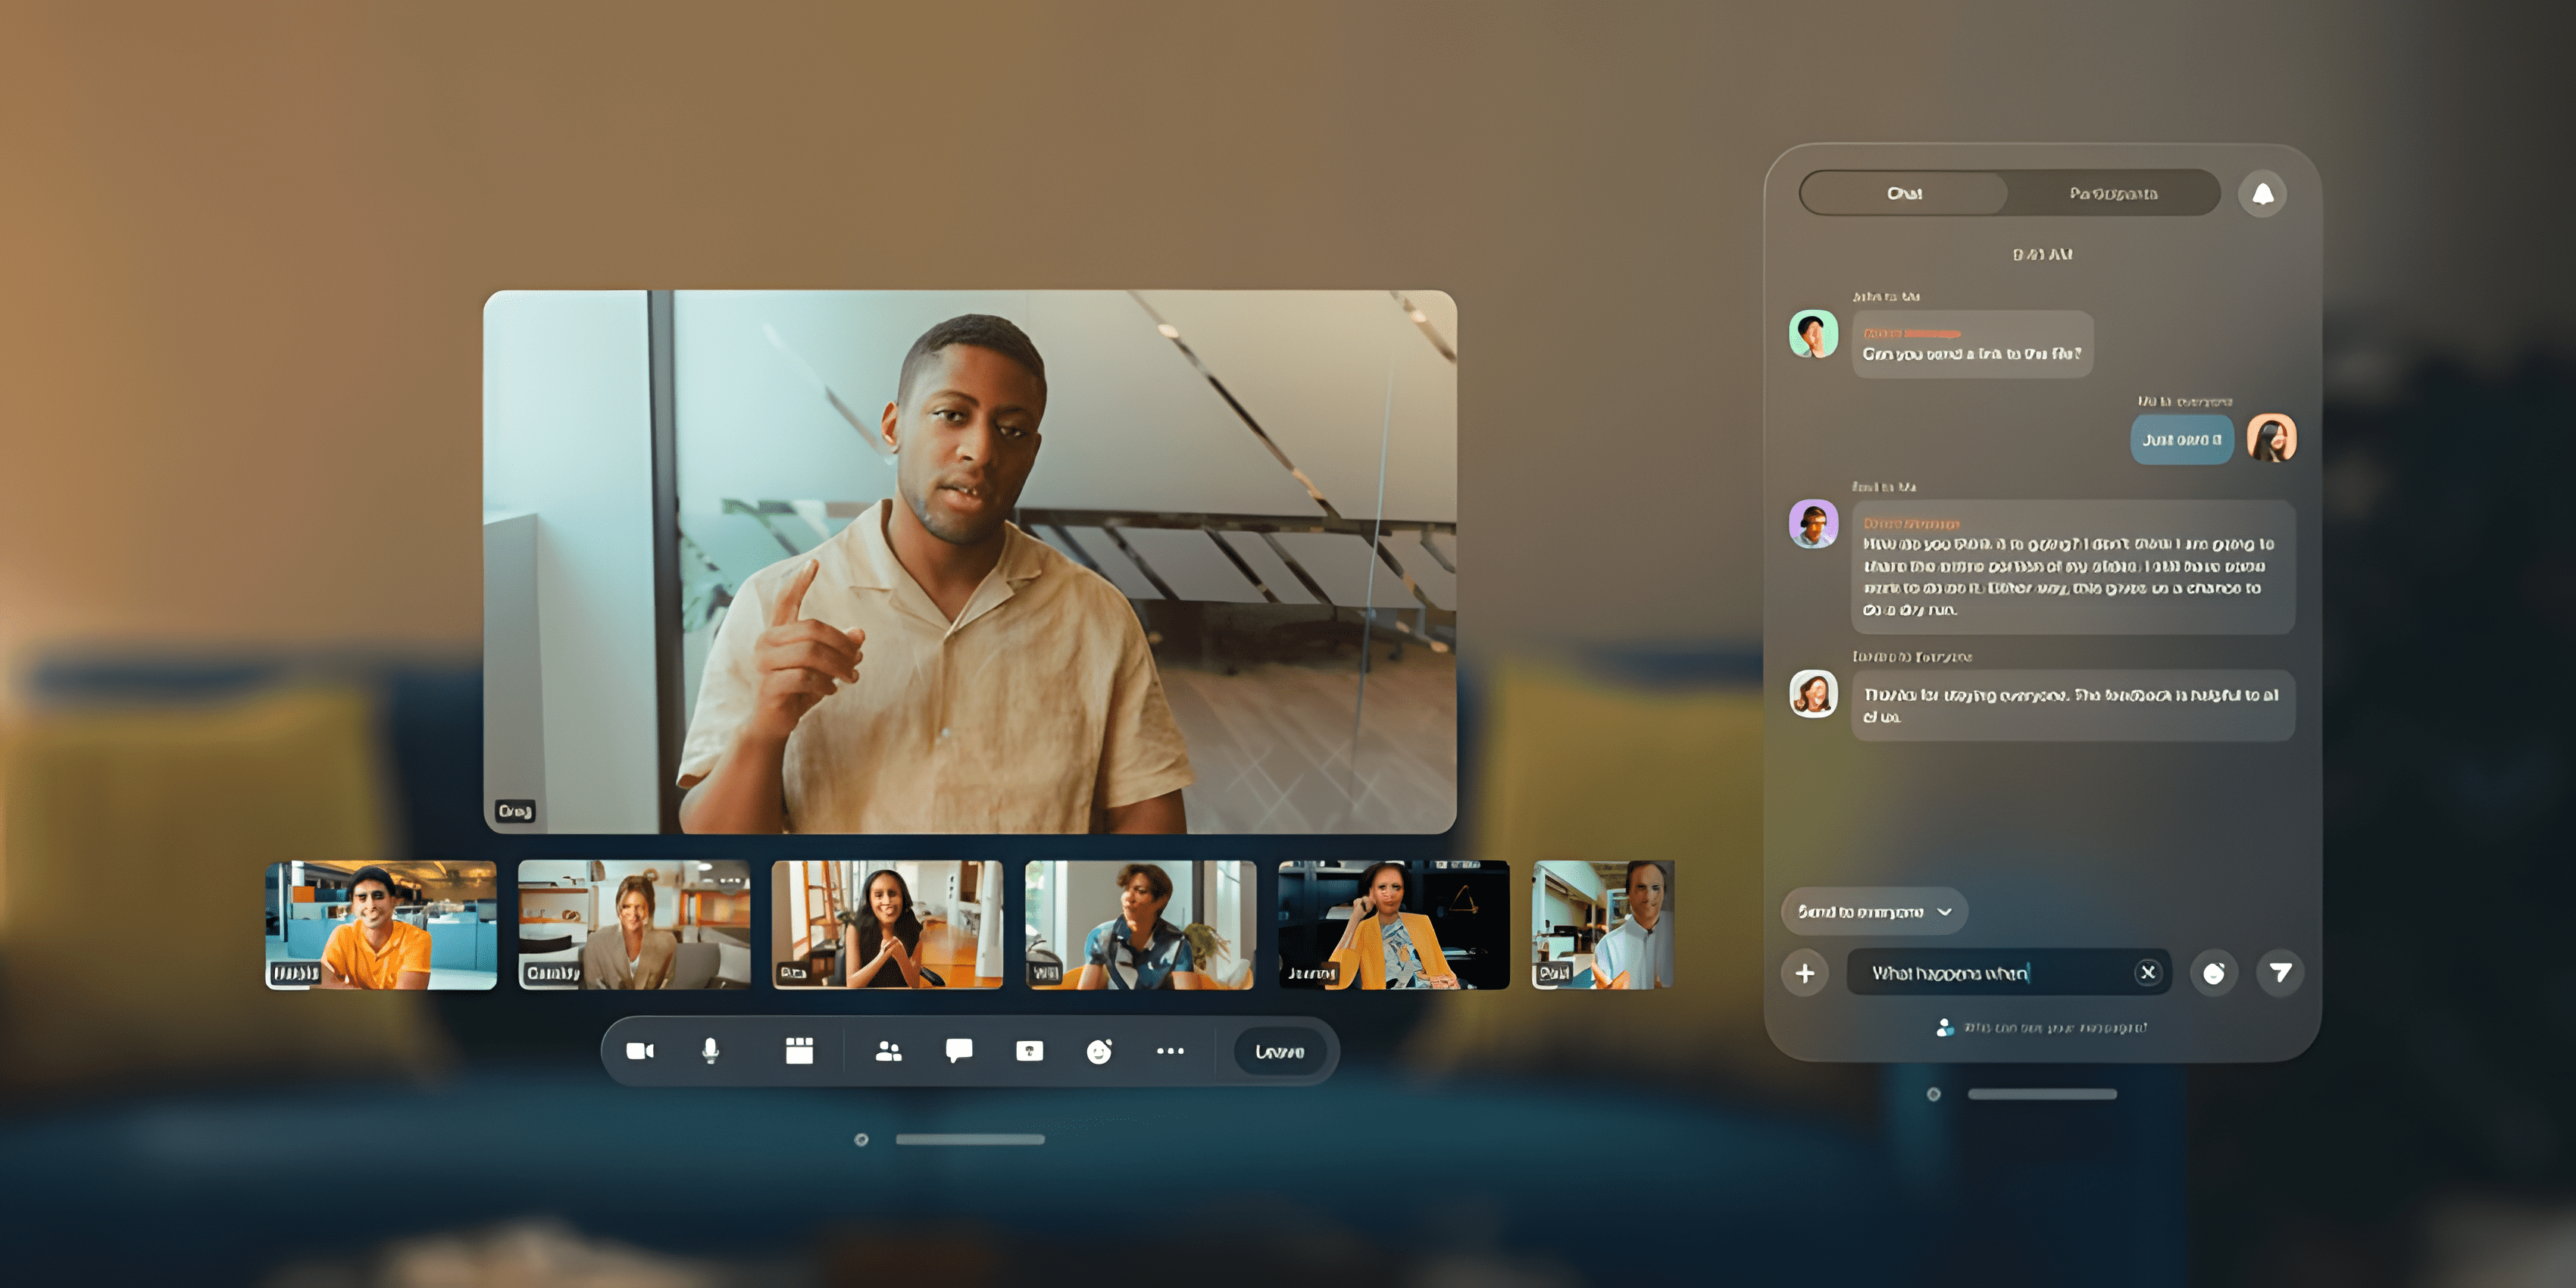Select the yellow jacket participant thumbnail
This screenshot has width=2576, height=1288.
click(1393, 925)
